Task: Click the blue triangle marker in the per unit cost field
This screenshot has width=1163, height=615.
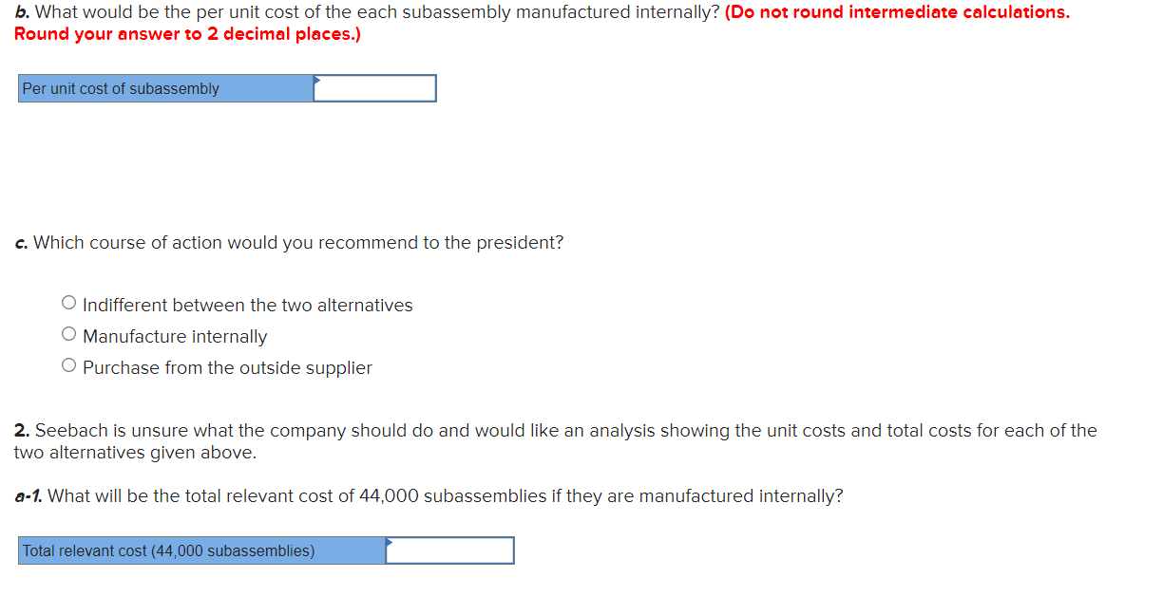Action: (318, 80)
